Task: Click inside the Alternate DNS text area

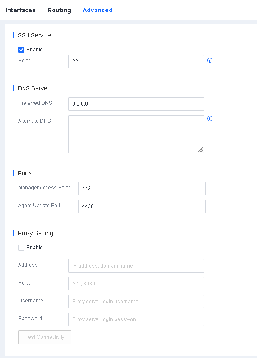Action: tap(136, 134)
